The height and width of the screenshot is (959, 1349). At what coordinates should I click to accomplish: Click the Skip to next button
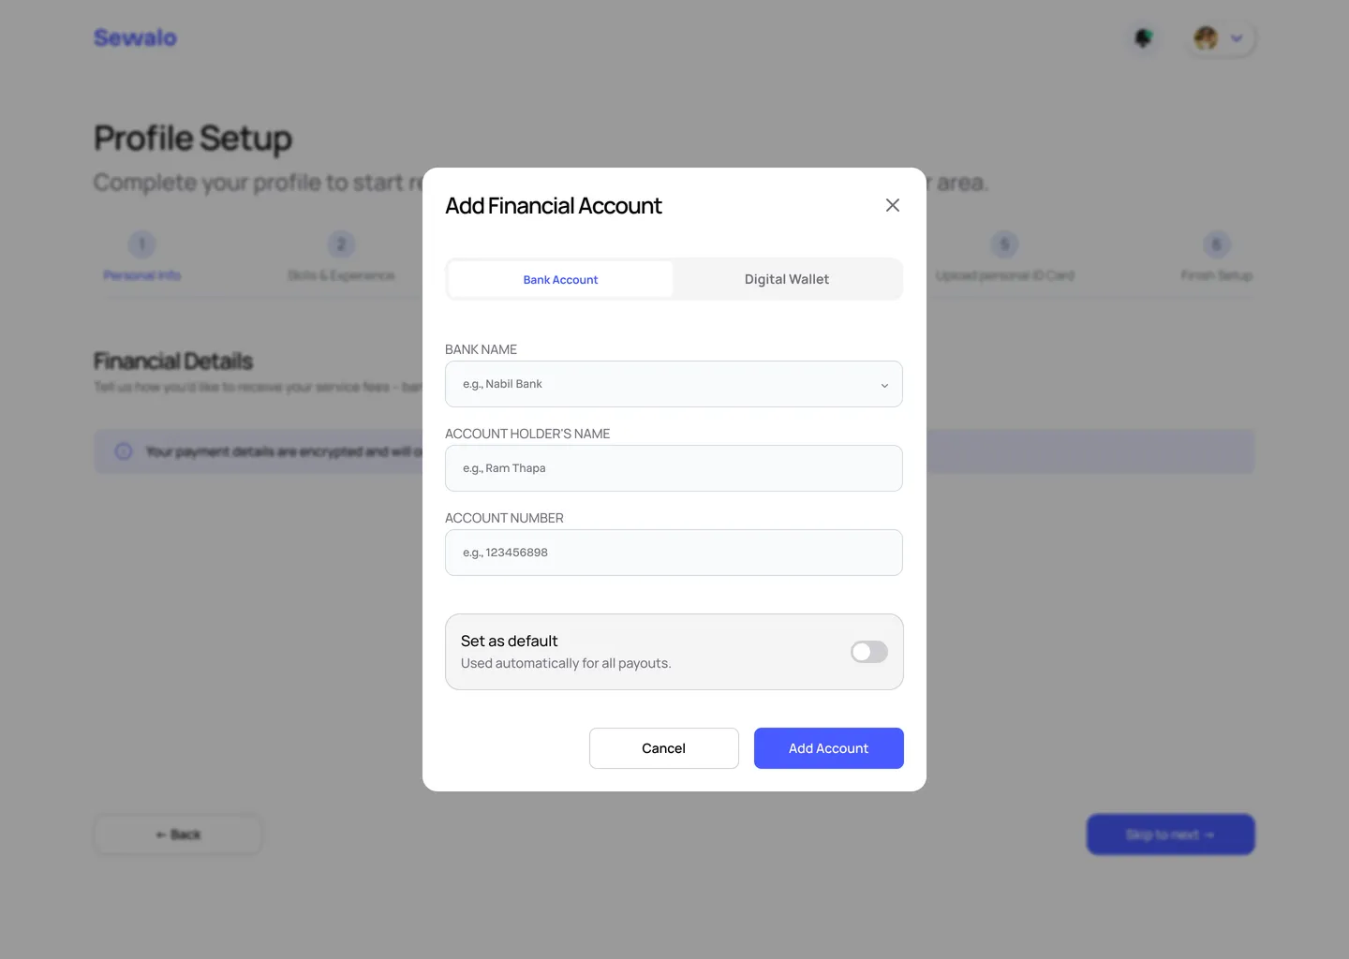[x=1171, y=834]
